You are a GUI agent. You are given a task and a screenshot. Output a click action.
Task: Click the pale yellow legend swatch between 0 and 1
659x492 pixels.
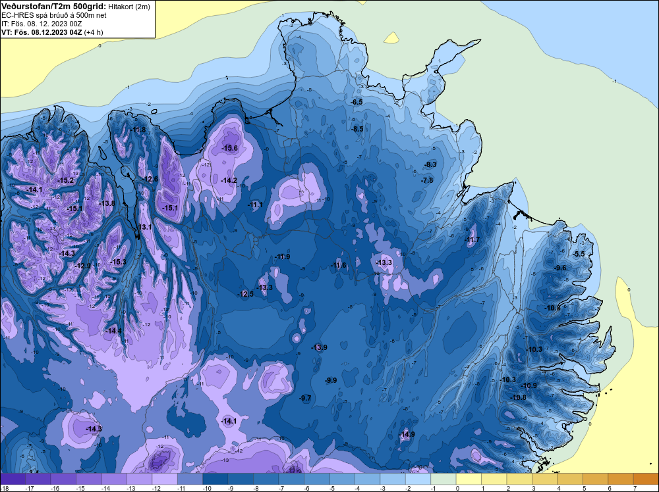pyautogui.click(x=469, y=479)
